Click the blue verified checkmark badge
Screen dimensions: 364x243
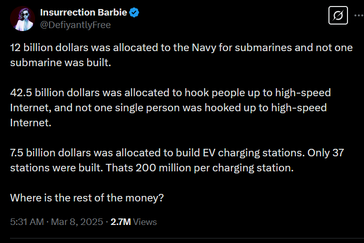click(x=134, y=13)
